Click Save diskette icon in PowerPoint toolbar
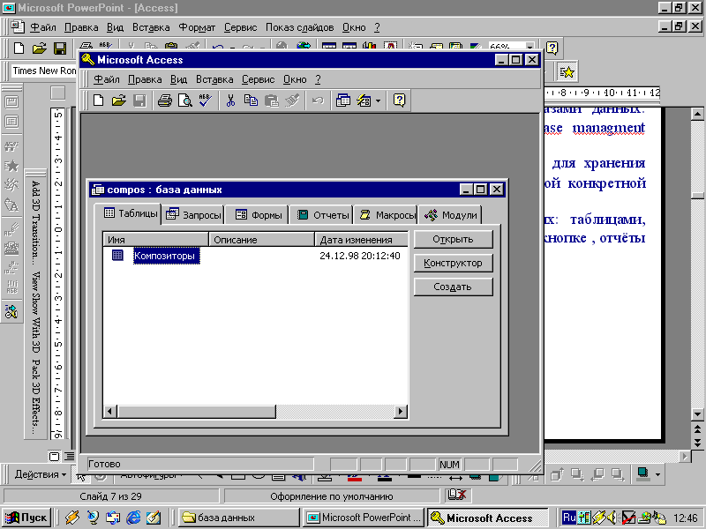Viewport: 706px width, 529px height. pos(60,48)
